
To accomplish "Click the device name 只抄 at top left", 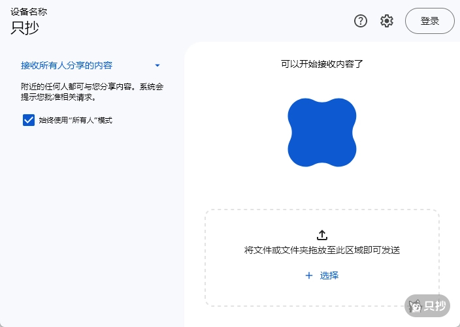I will pyautogui.click(x=25, y=28).
